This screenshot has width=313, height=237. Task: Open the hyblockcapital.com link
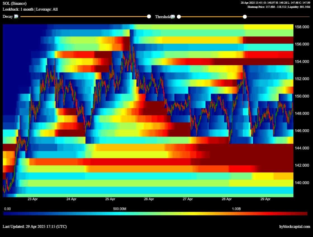(x=295, y=226)
